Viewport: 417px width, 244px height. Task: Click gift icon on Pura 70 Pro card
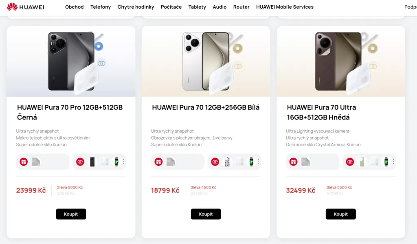pyautogui.click(x=24, y=162)
